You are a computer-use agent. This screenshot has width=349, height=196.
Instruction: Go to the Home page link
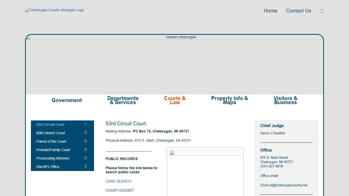click(x=270, y=11)
